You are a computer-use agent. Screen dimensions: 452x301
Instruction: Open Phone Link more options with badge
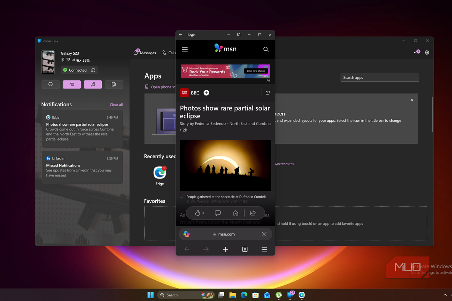[x=417, y=52]
